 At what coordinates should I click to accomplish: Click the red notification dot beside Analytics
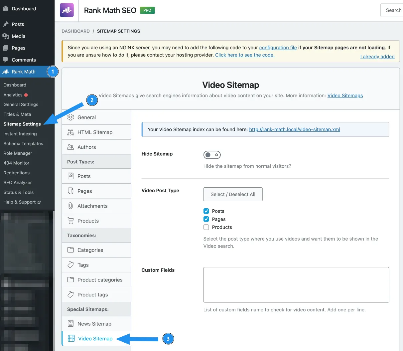(26, 95)
